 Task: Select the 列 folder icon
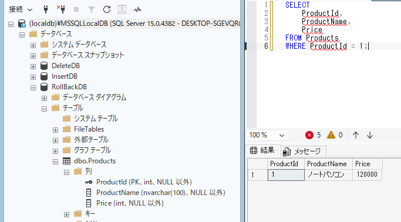coord(77,171)
